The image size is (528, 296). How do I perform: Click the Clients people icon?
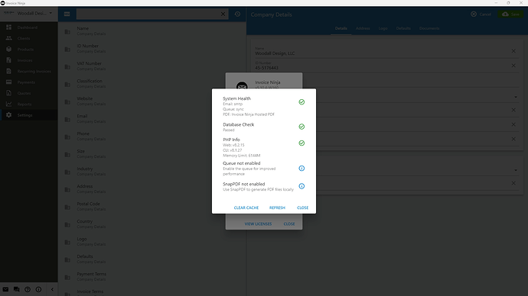8,38
